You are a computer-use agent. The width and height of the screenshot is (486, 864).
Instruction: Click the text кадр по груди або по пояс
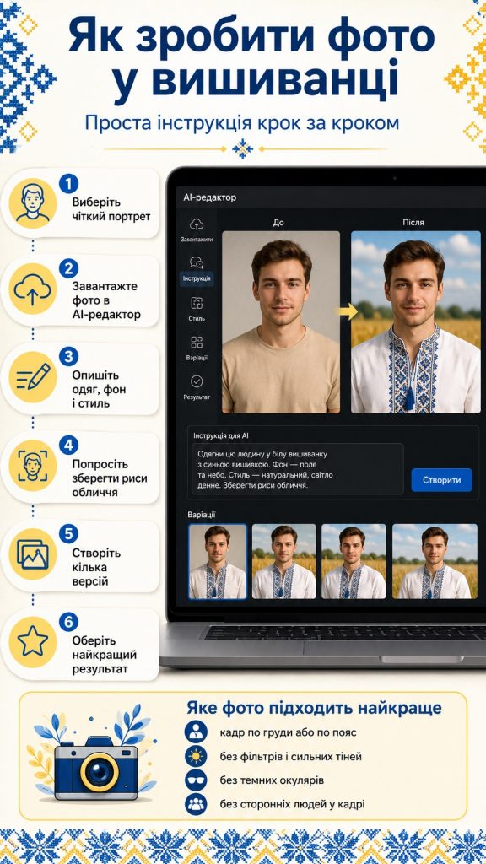coord(288,732)
